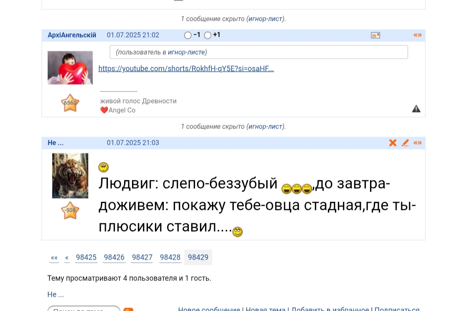Image resolution: width=450 pixels, height=311 pixels.
Task: Edit the post with the pencil icon
Action: pos(405,143)
